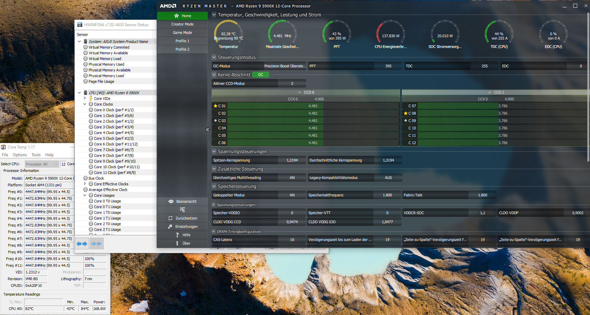This screenshot has width=590, height=315.
Task: Collapse the Speichersteuerung section
Action: pos(214,186)
